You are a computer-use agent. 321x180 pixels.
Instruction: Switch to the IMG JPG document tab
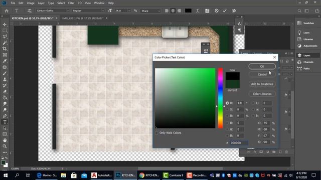tap(83, 18)
